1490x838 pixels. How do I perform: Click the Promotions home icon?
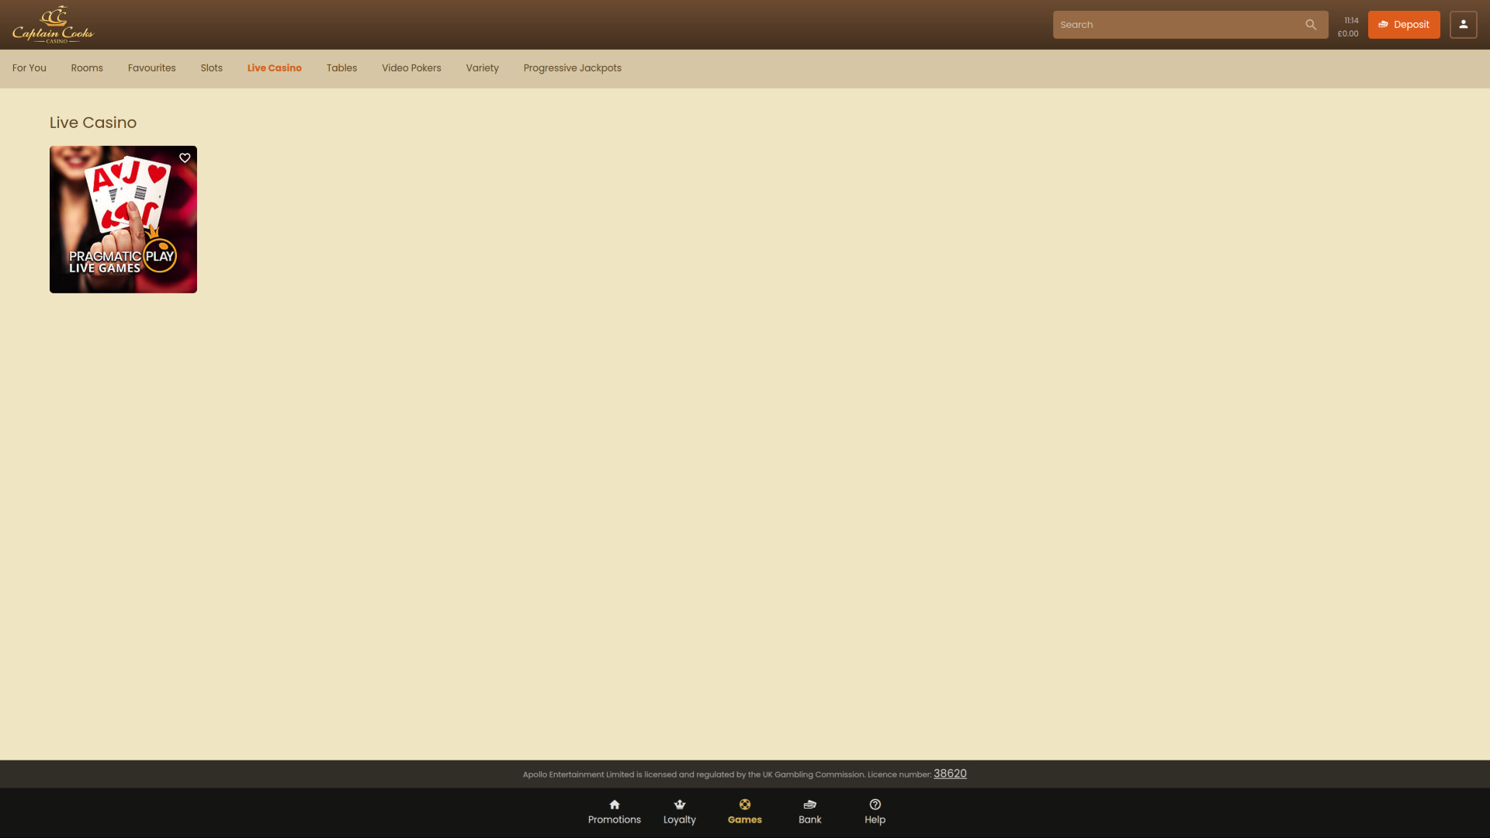614,805
